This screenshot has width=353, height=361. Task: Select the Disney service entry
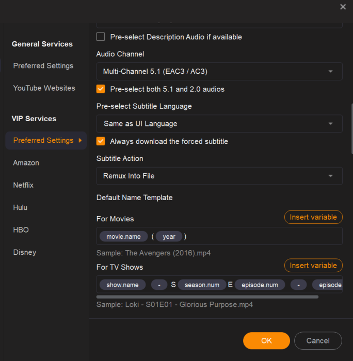[x=25, y=252]
